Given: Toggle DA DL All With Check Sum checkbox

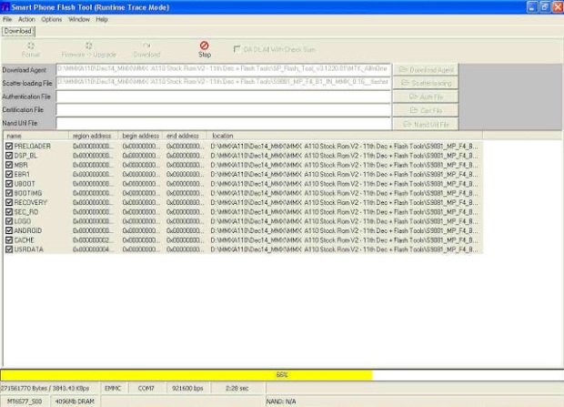Looking at the screenshot, I should coord(237,49).
